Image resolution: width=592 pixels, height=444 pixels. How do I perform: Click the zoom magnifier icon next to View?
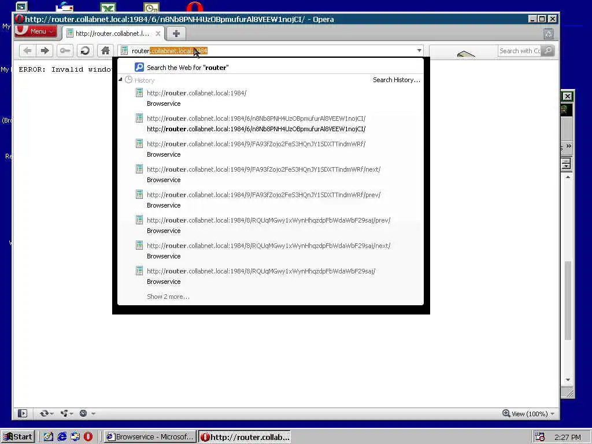(x=506, y=413)
